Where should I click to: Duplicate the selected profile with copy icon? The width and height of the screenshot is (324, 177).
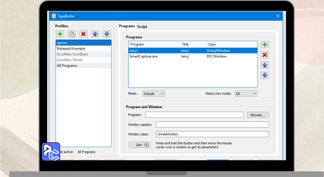pos(72,34)
